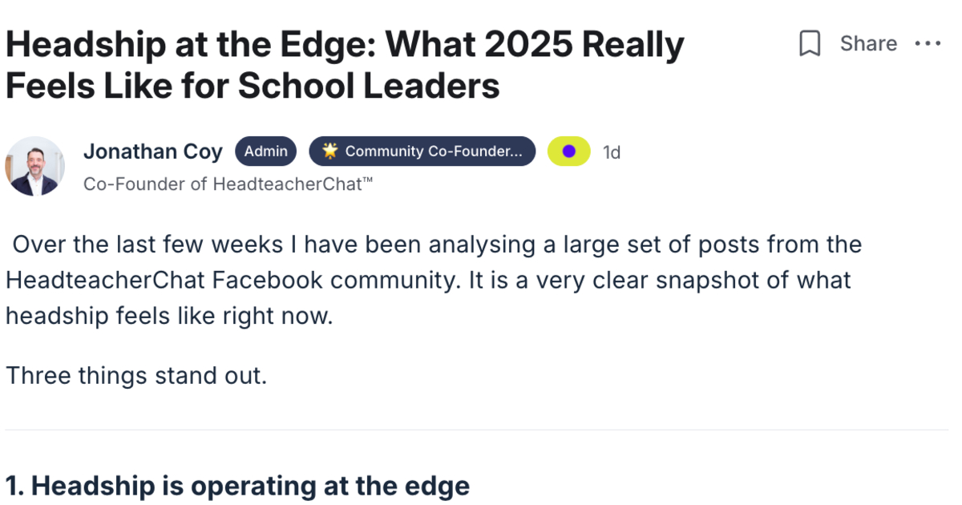Expand the truncated Community Co-Founder badge
Screen dimensions: 962x505
[x=422, y=151]
